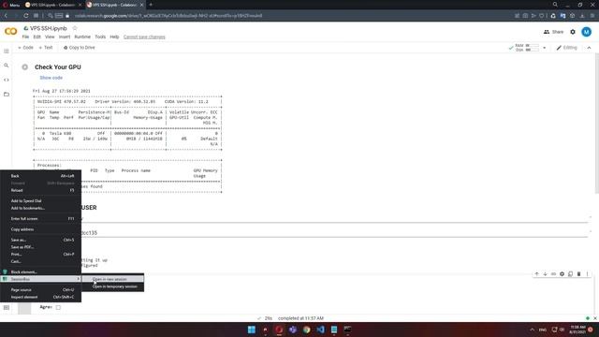Move cell down arrow icon

545,274
